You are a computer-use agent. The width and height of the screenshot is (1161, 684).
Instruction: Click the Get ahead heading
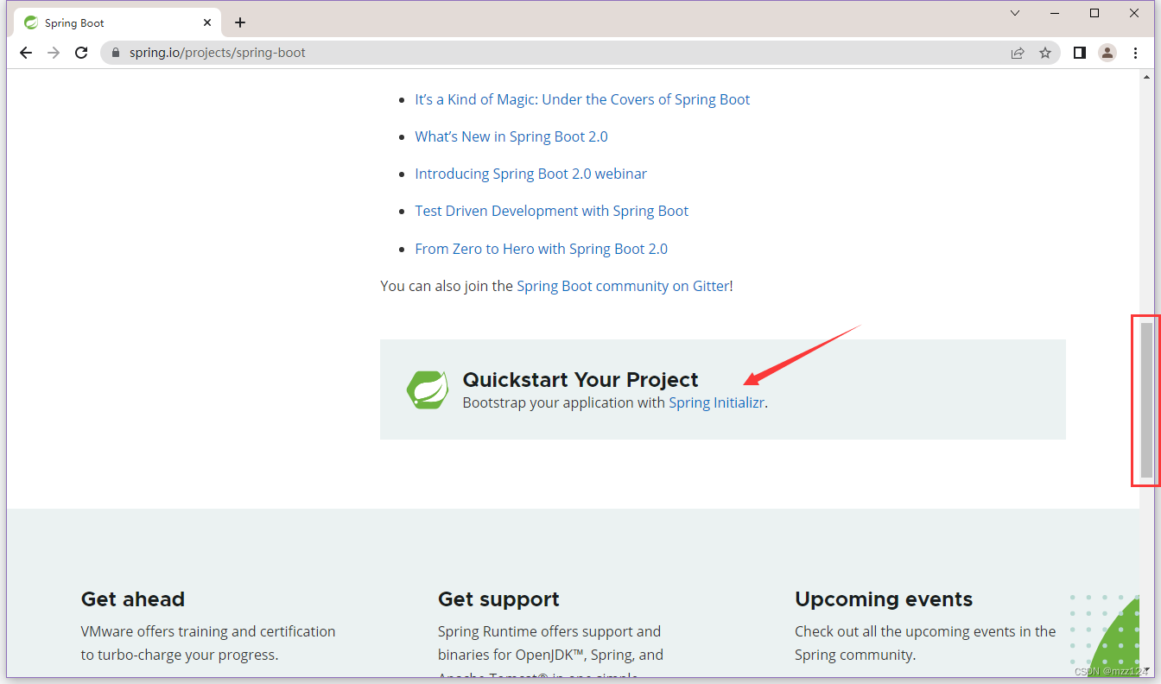pos(133,599)
